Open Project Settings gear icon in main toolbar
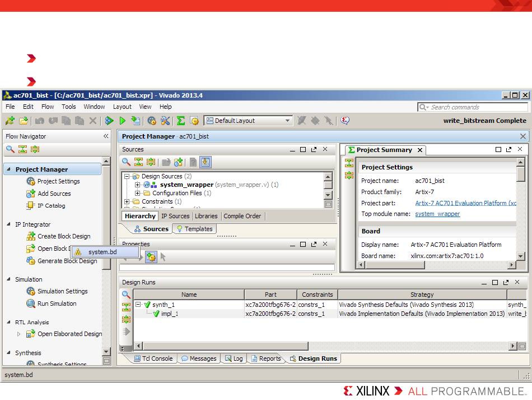Screen dimensions: 532x400 152,121
